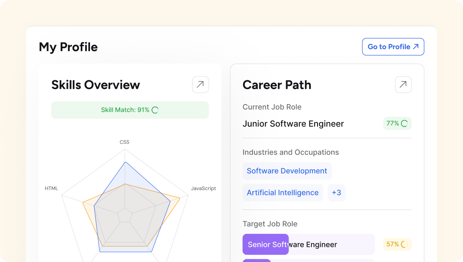Image resolution: width=463 pixels, height=262 pixels.
Task: Select the Artificial Intelligence industry tag
Action: [x=283, y=192]
